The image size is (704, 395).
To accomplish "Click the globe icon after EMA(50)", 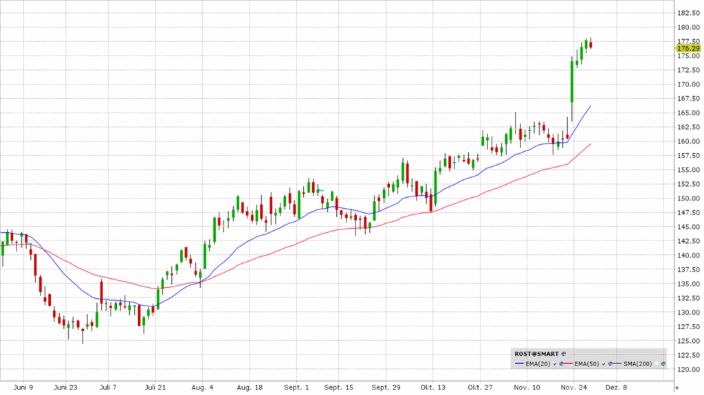I will 610,364.
